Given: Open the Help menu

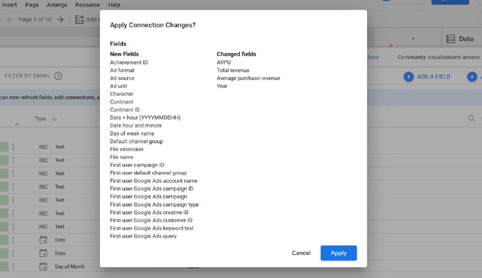Looking at the screenshot, I should tap(114, 5).
